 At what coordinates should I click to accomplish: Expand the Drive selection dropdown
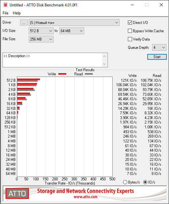[74, 23]
